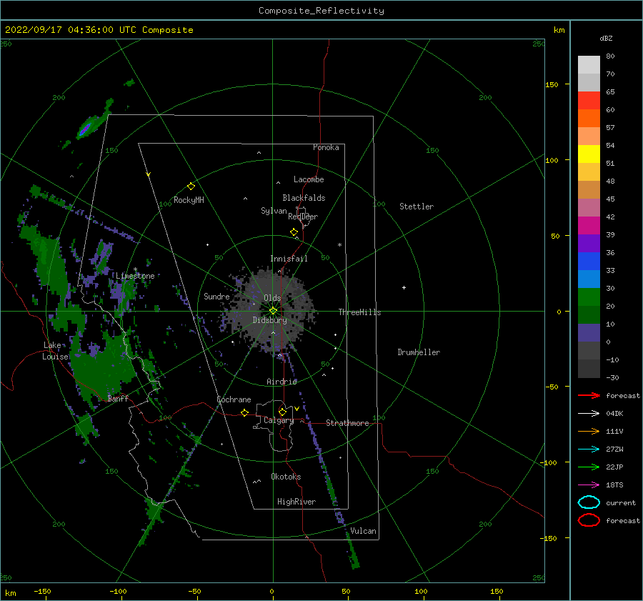Image resolution: width=643 pixels, height=601 pixels.
Task: Click the Strathmore city label
Action: [x=347, y=423]
